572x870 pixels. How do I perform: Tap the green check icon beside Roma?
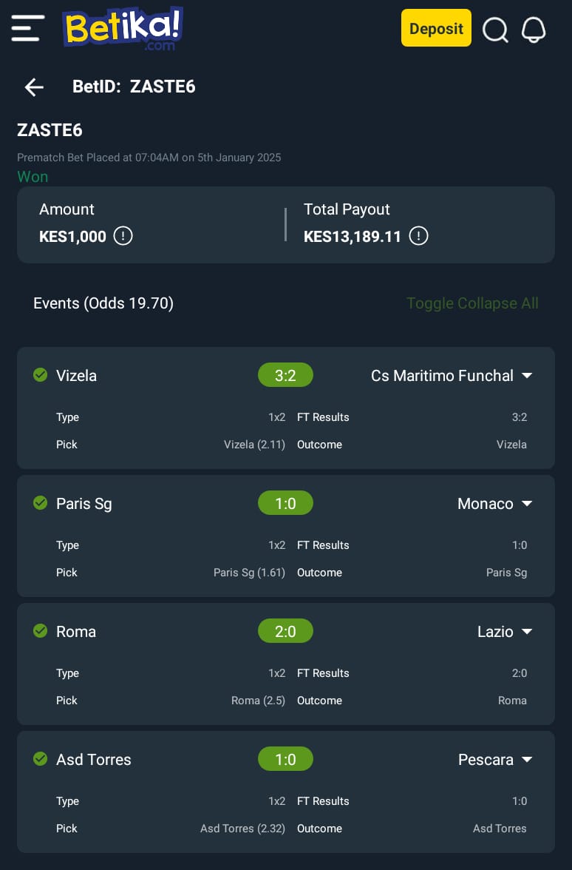pyautogui.click(x=40, y=631)
